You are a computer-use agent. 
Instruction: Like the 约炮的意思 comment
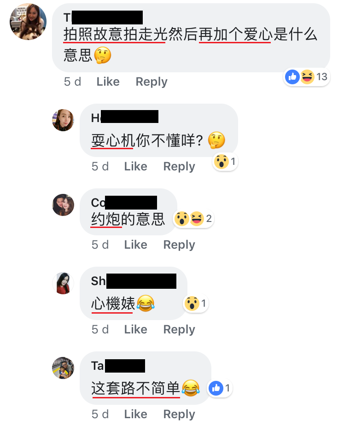pos(135,245)
